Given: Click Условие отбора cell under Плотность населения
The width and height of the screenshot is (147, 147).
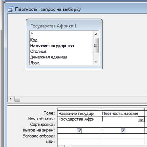Looking at the screenshot, I should tap(123, 136).
